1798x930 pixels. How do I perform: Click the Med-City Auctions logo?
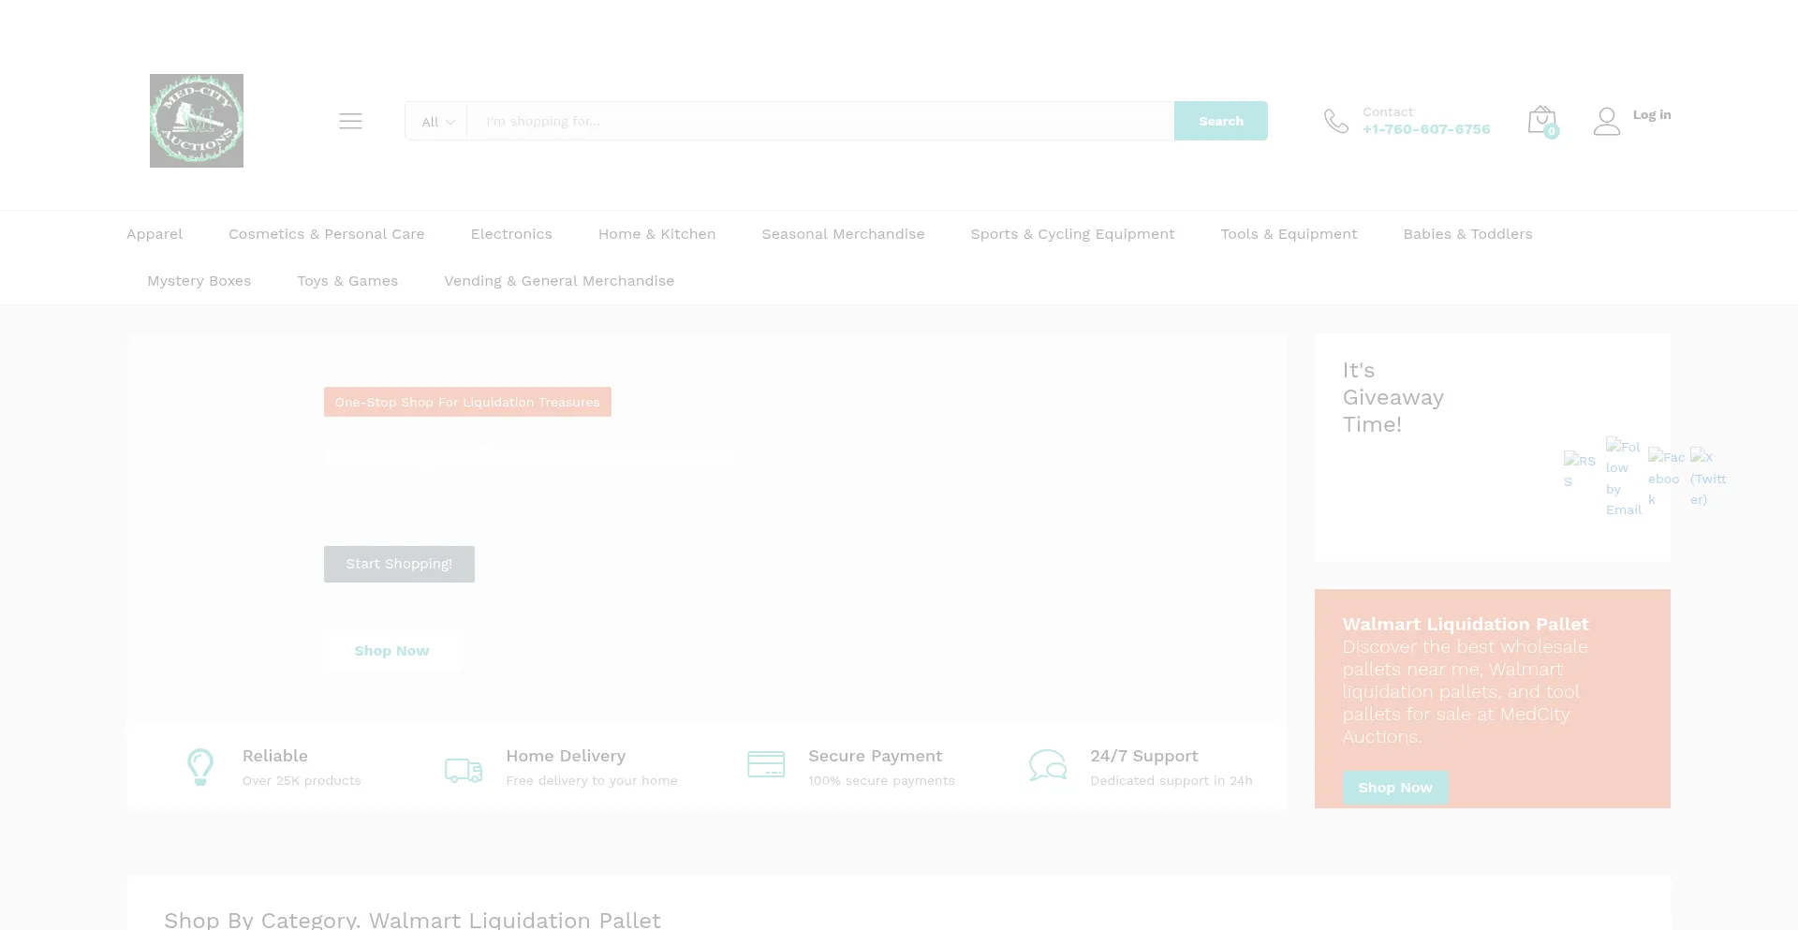tap(197, 121)
